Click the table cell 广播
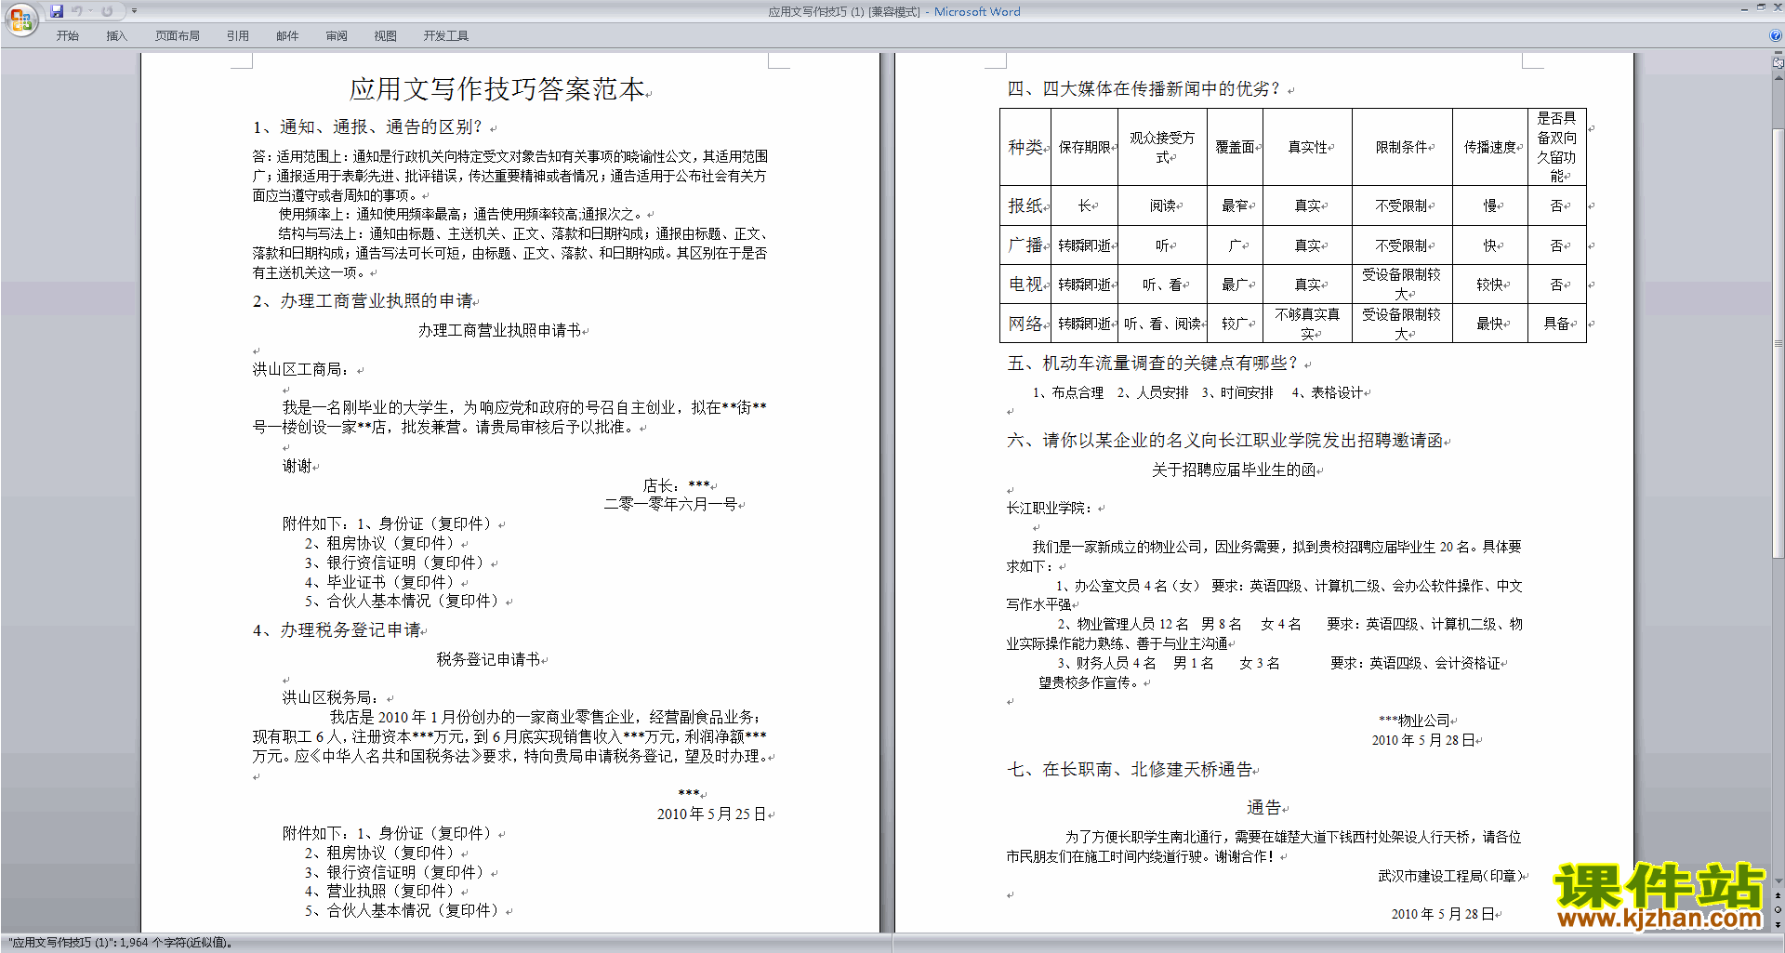Image resolution: width=1785 pixels, height=953 pixels. click(x=1025, y=245)
